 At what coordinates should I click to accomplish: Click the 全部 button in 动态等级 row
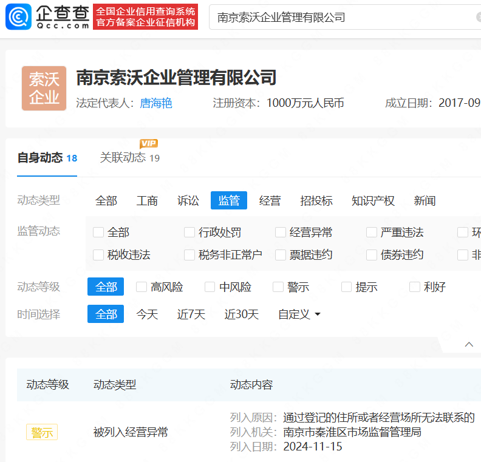(106, 287)
